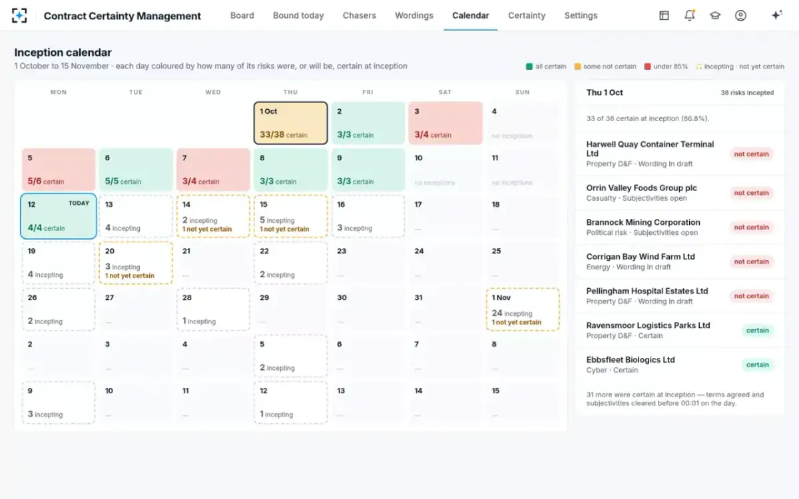This screenshot has width=799, height=499.
Task: Open 20 October with 3 incepting
Action: tap(136, 263)
